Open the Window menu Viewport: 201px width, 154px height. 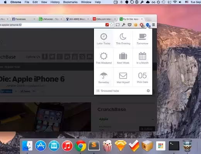(86, 2)
